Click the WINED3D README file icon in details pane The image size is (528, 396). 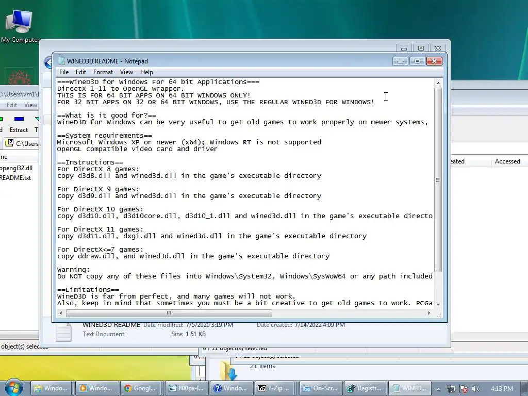click(x=63, y=332)
